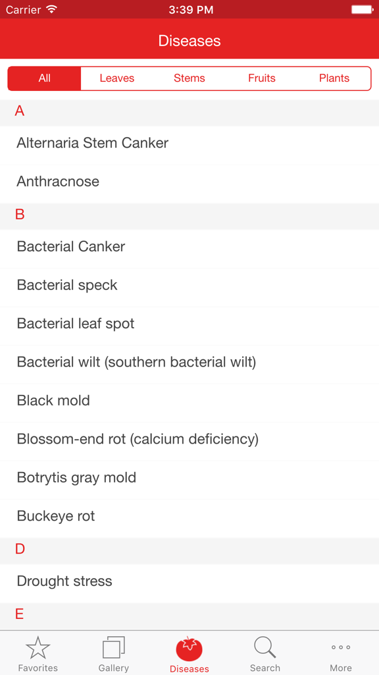
Task: Select the Plants category
Action: (334, 78)
